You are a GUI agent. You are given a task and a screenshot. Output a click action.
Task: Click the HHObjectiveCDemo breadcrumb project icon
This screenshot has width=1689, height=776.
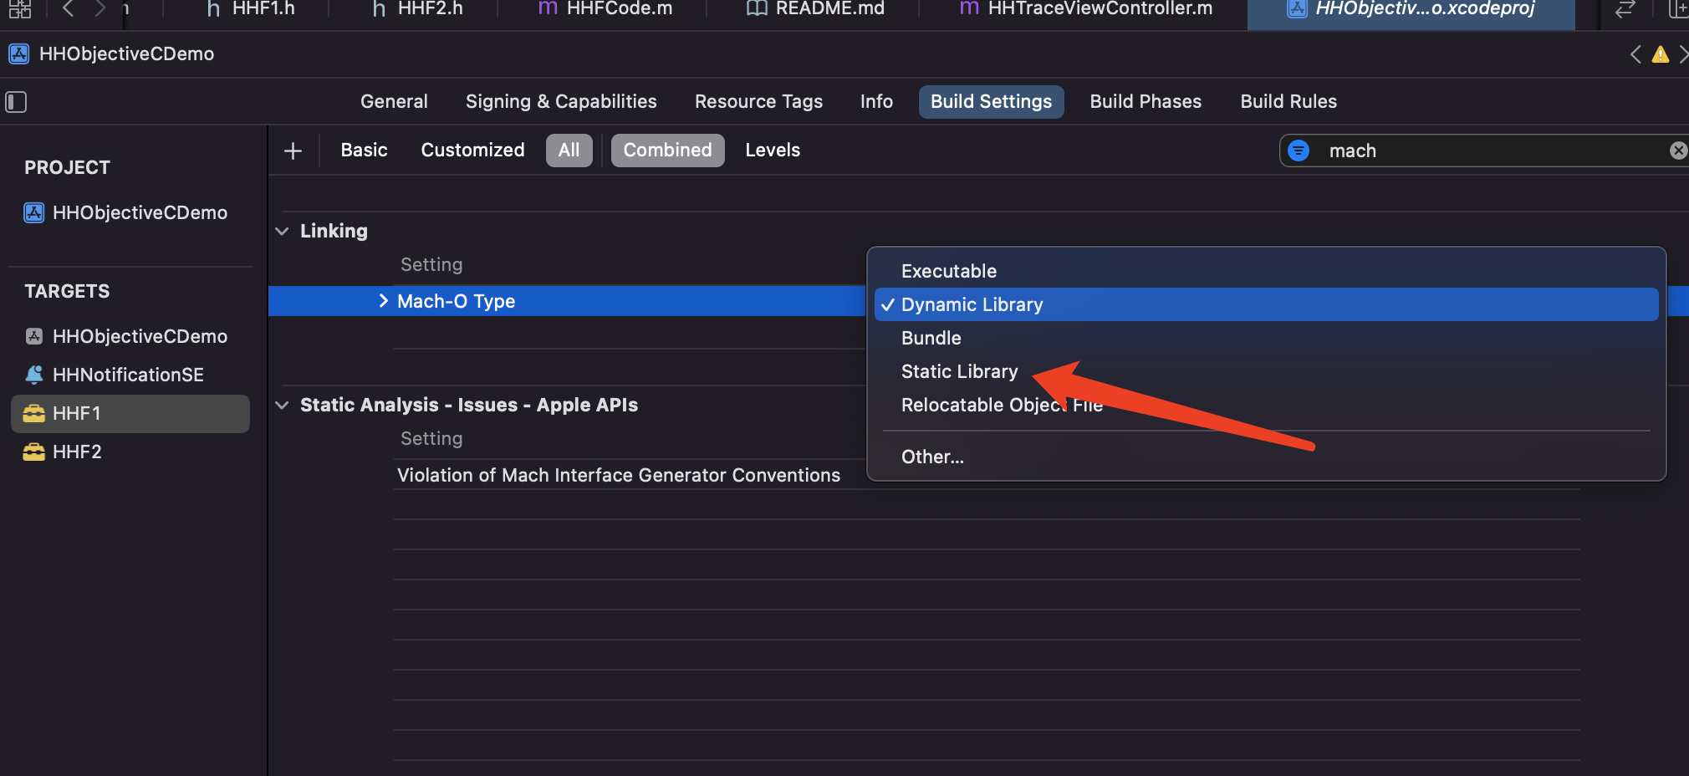tap(18, 54)
